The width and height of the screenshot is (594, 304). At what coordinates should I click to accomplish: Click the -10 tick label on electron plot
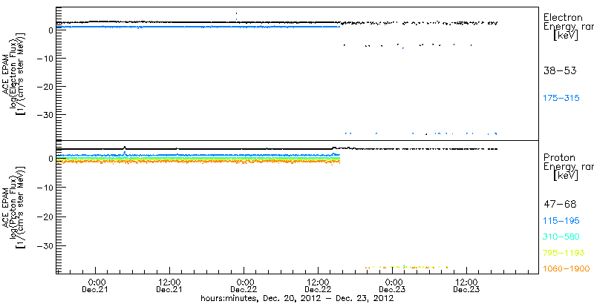click(x=45, y=59)
